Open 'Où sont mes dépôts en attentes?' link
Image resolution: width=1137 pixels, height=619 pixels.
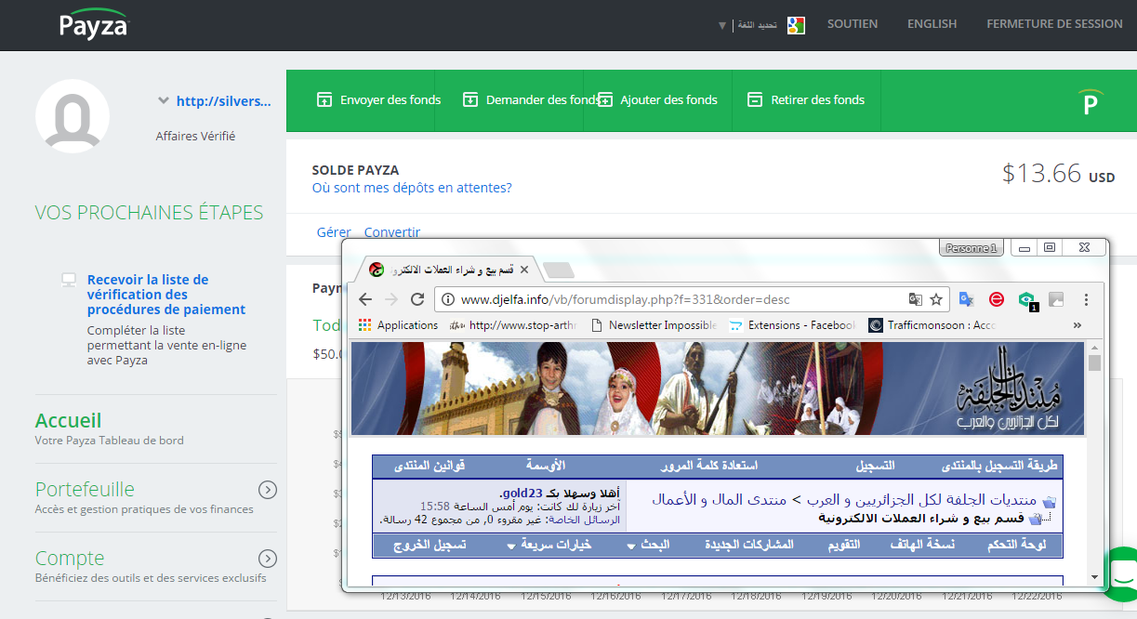[412, 188]
